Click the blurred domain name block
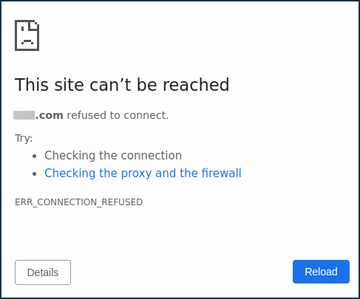 tap(24, 115)
